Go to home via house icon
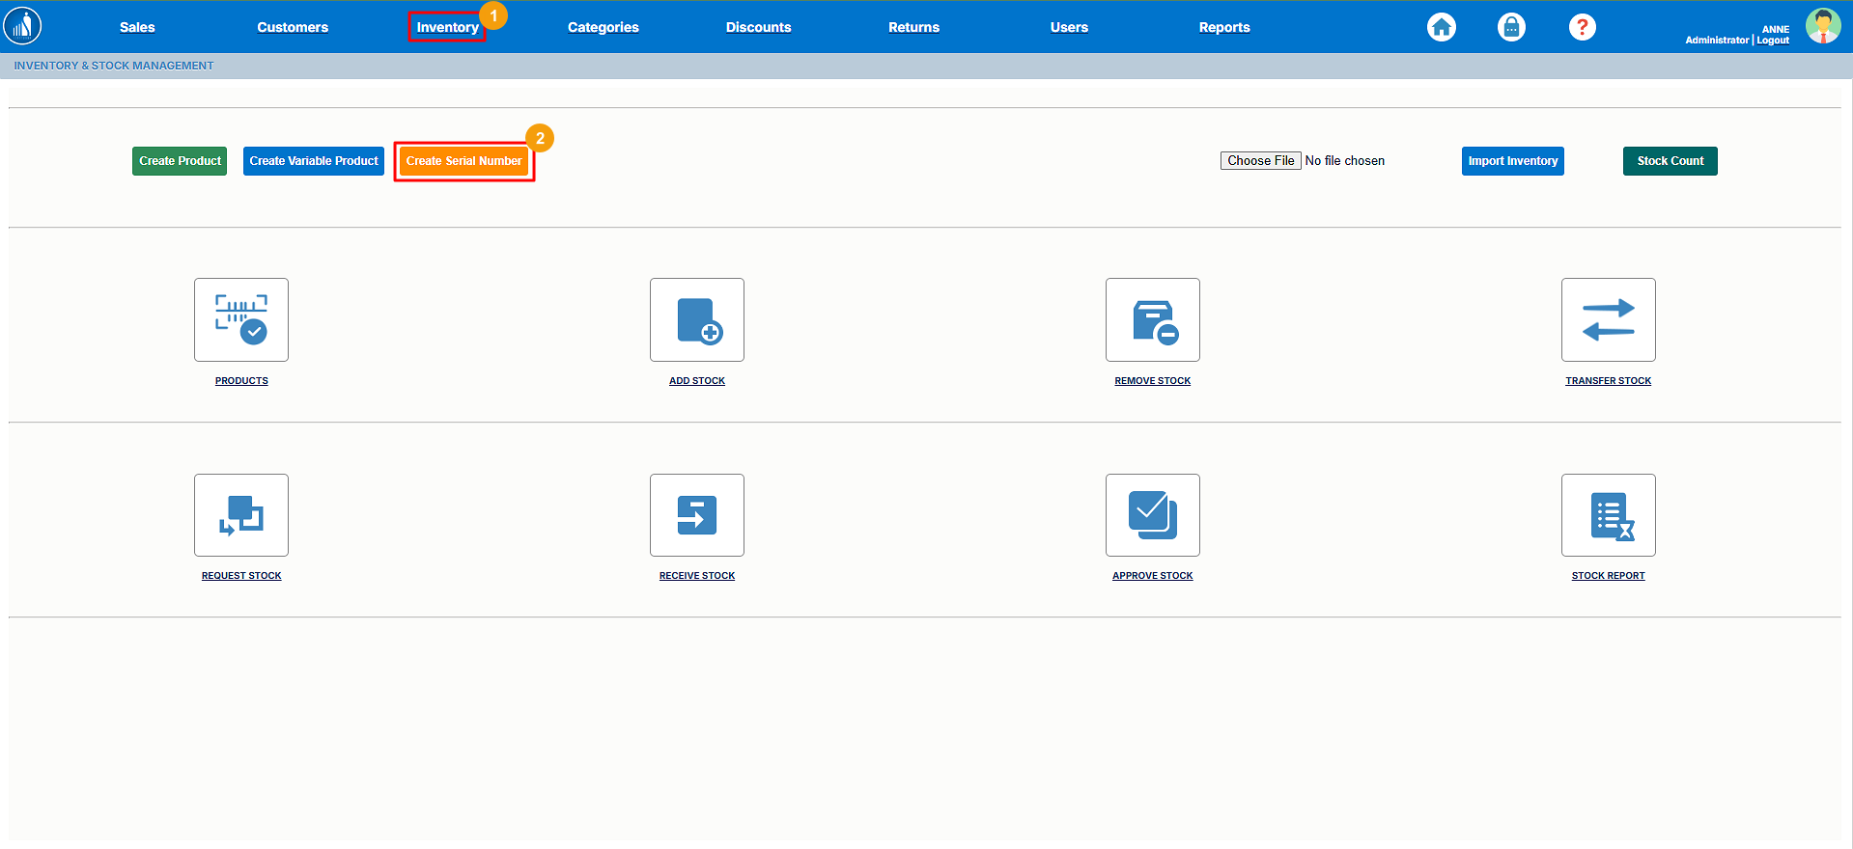The image size is (1853, 849). [1442, 27]
